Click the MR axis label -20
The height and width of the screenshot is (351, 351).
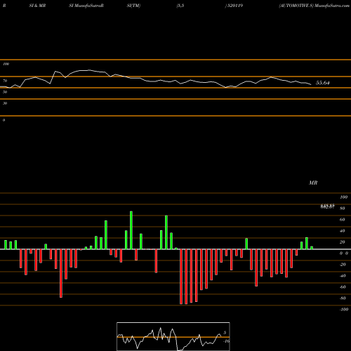pos(343,265)
